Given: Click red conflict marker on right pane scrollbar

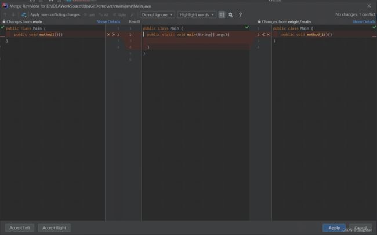Looking at the screenshot, I should click(x=374, y=36).
